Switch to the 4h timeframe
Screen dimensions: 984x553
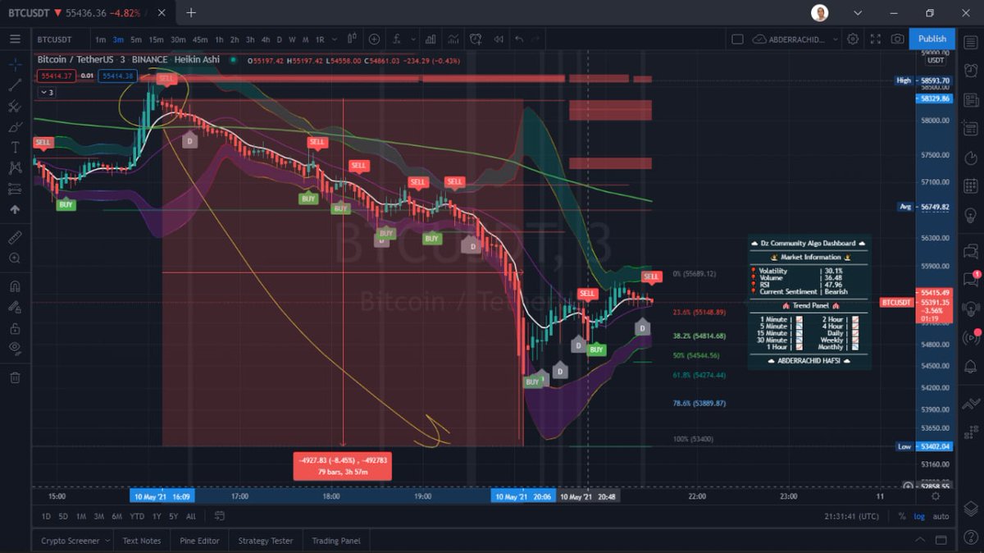[265, 39]
